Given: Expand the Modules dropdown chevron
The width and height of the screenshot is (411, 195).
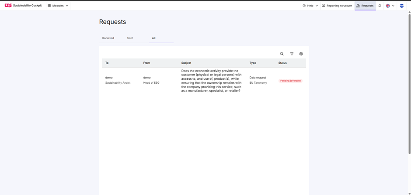Looking at the screenshot, I should coord(67,6).
